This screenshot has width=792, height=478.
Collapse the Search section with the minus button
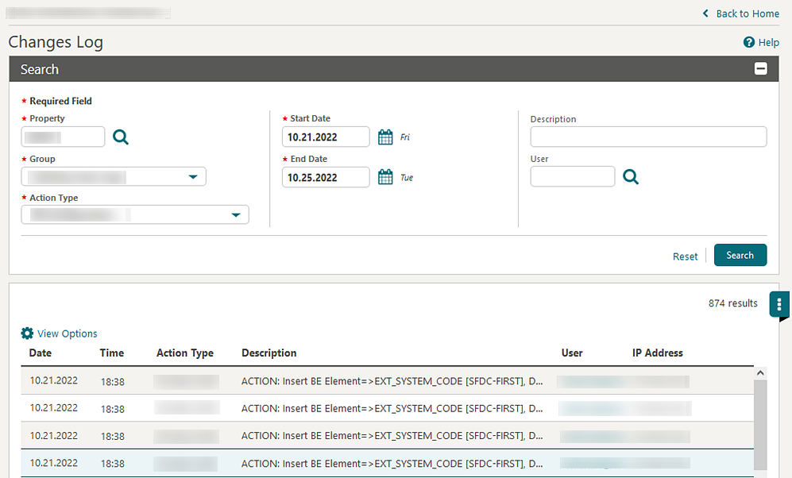[x=760, y=69]
